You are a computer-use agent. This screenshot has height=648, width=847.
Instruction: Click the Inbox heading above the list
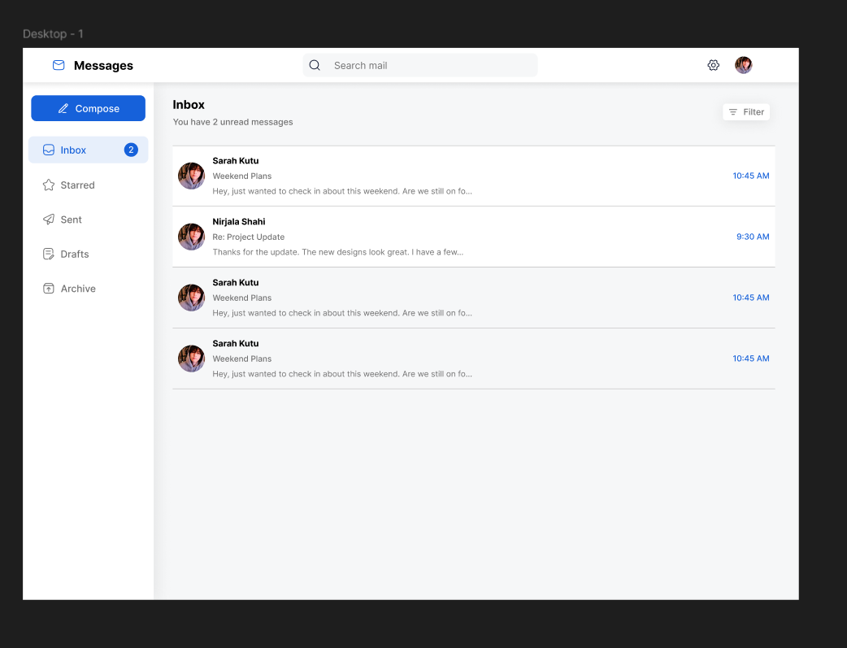[x=189, y=105]
